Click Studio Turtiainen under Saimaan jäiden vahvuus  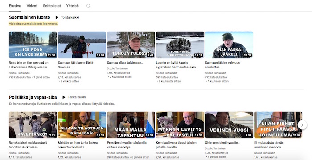coord(215,73)
